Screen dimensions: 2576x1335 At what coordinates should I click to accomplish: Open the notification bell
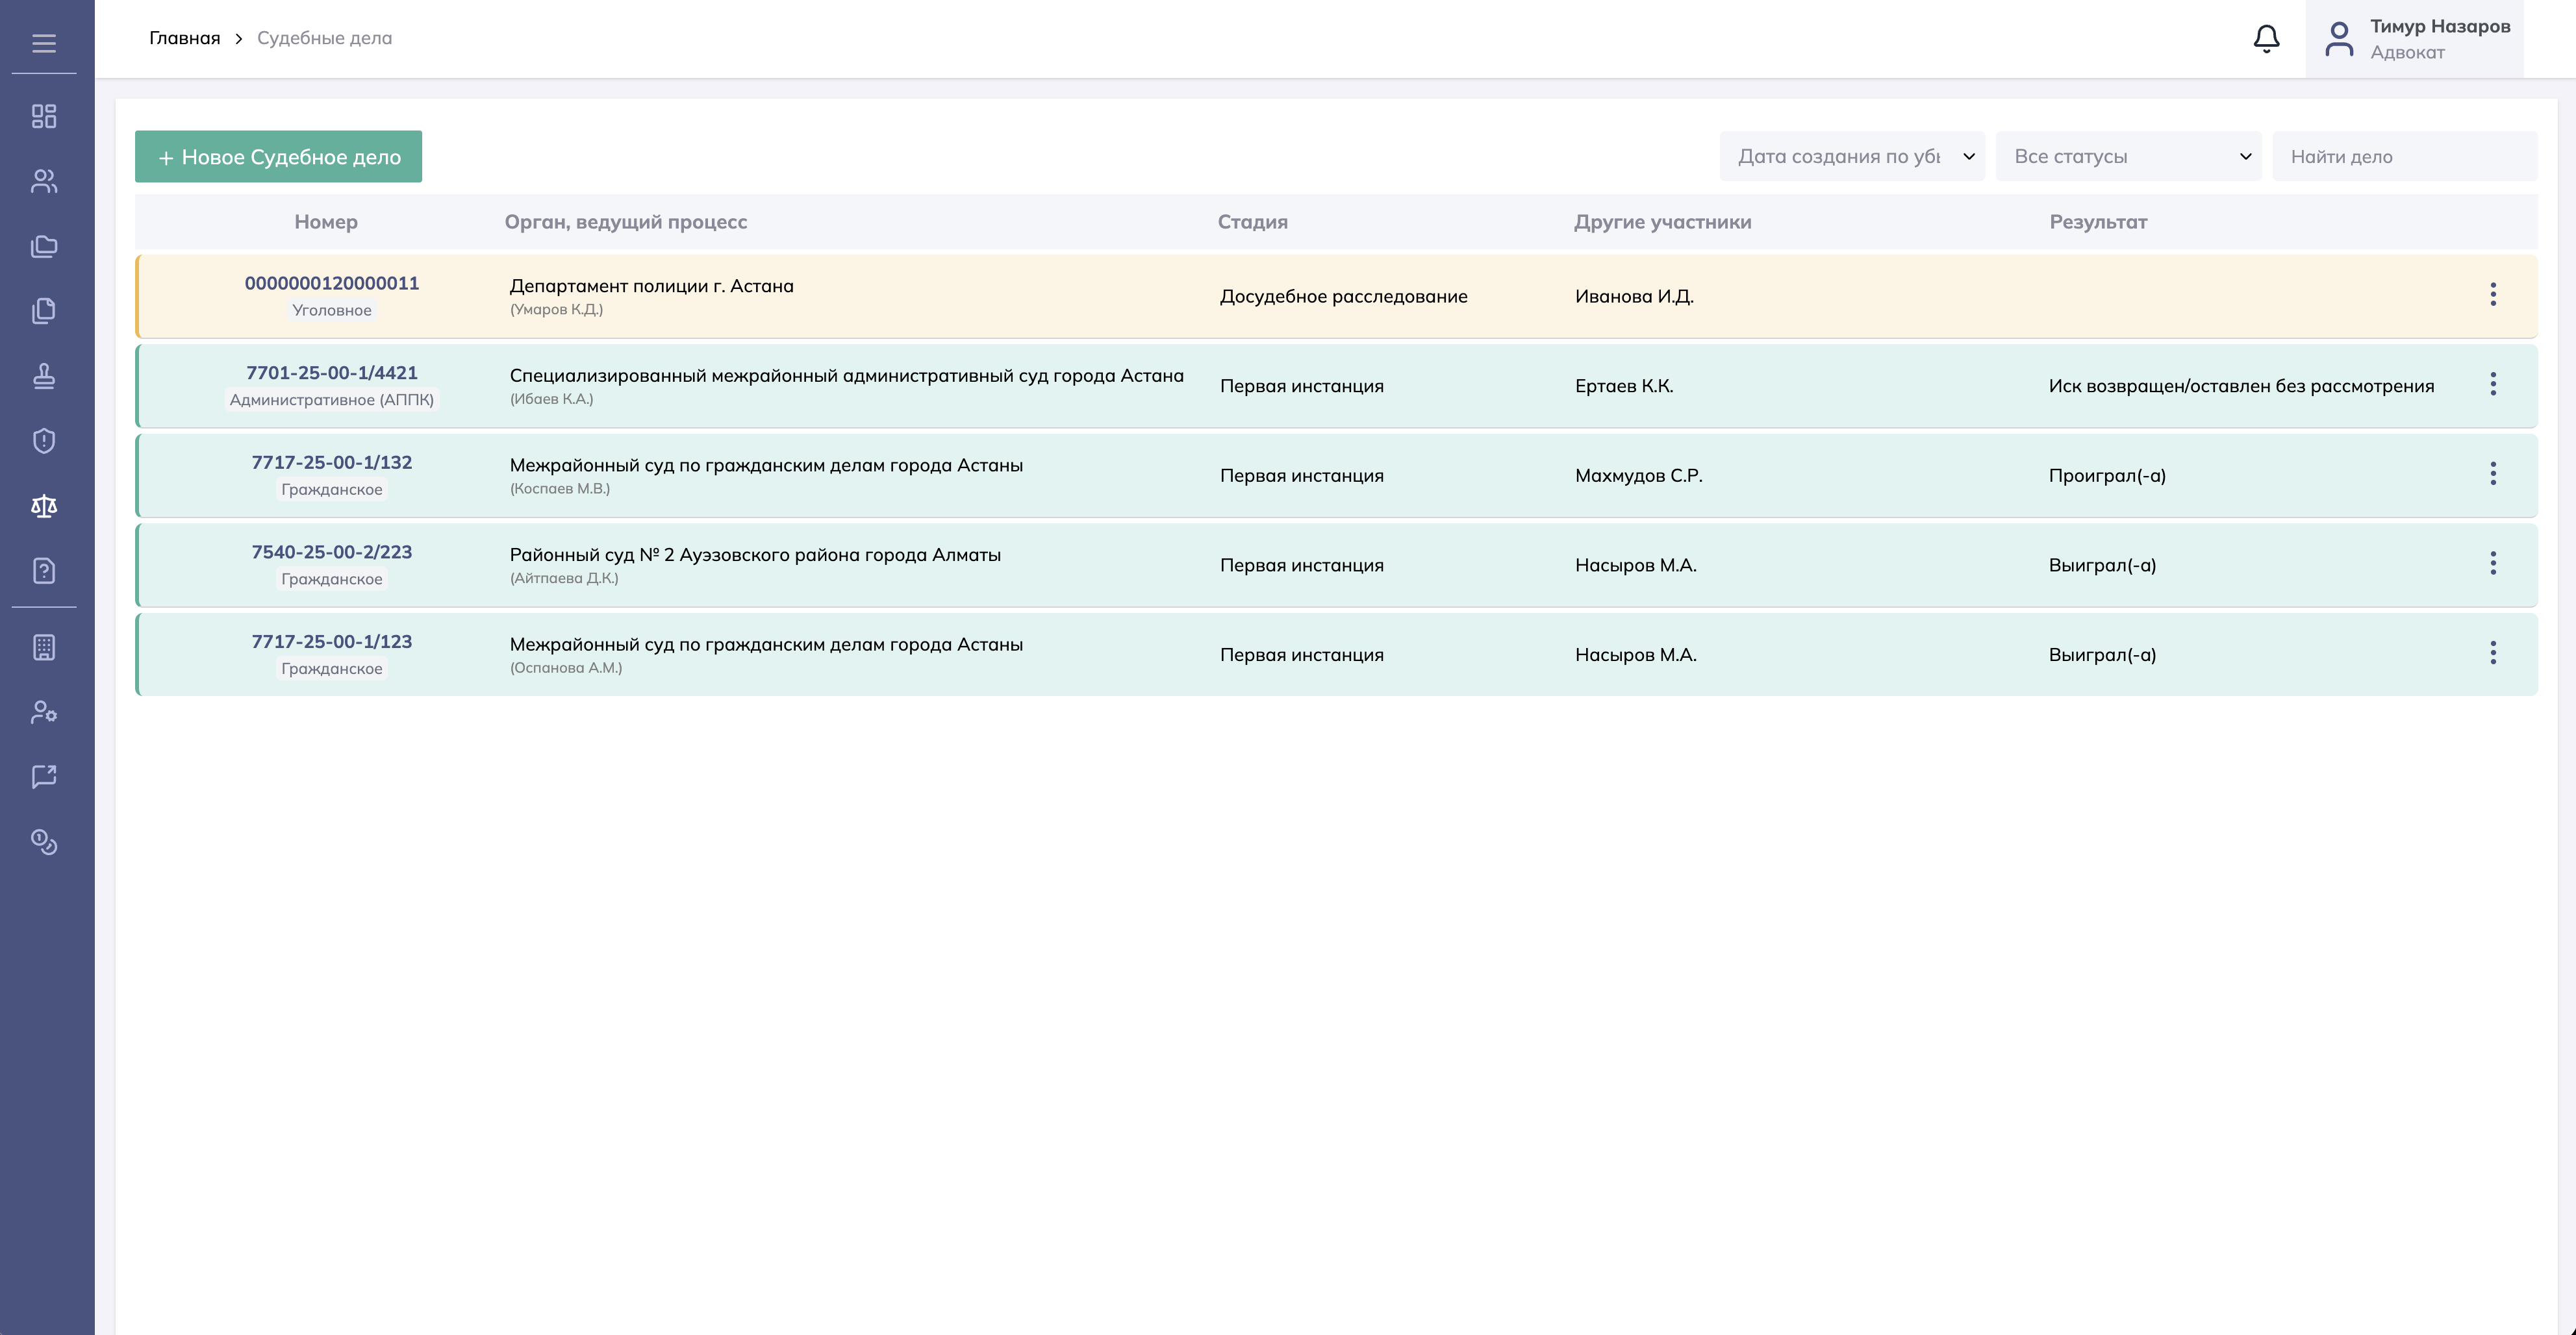coord(2266,39)
